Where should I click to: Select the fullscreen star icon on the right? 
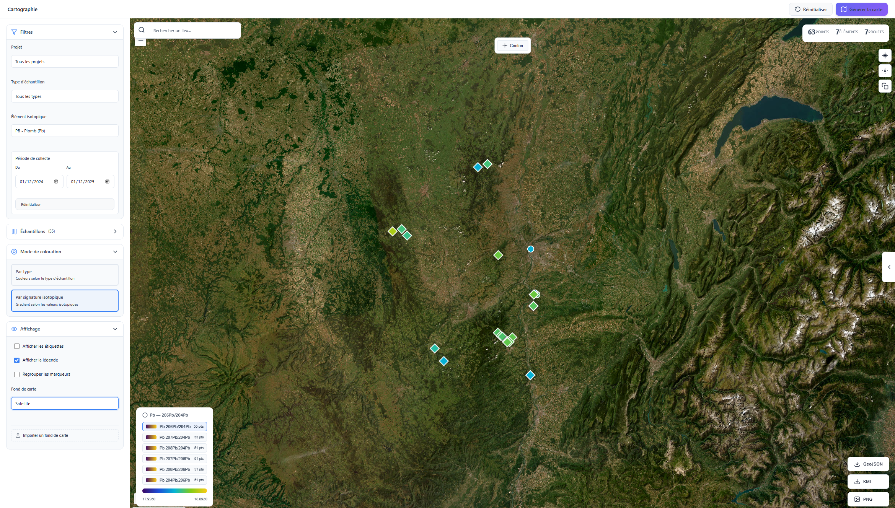click(885, 55)
